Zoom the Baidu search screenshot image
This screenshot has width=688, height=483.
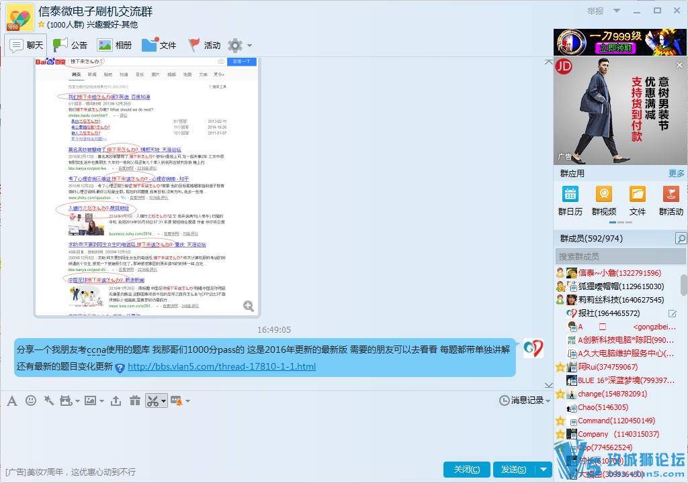(249, 307)
